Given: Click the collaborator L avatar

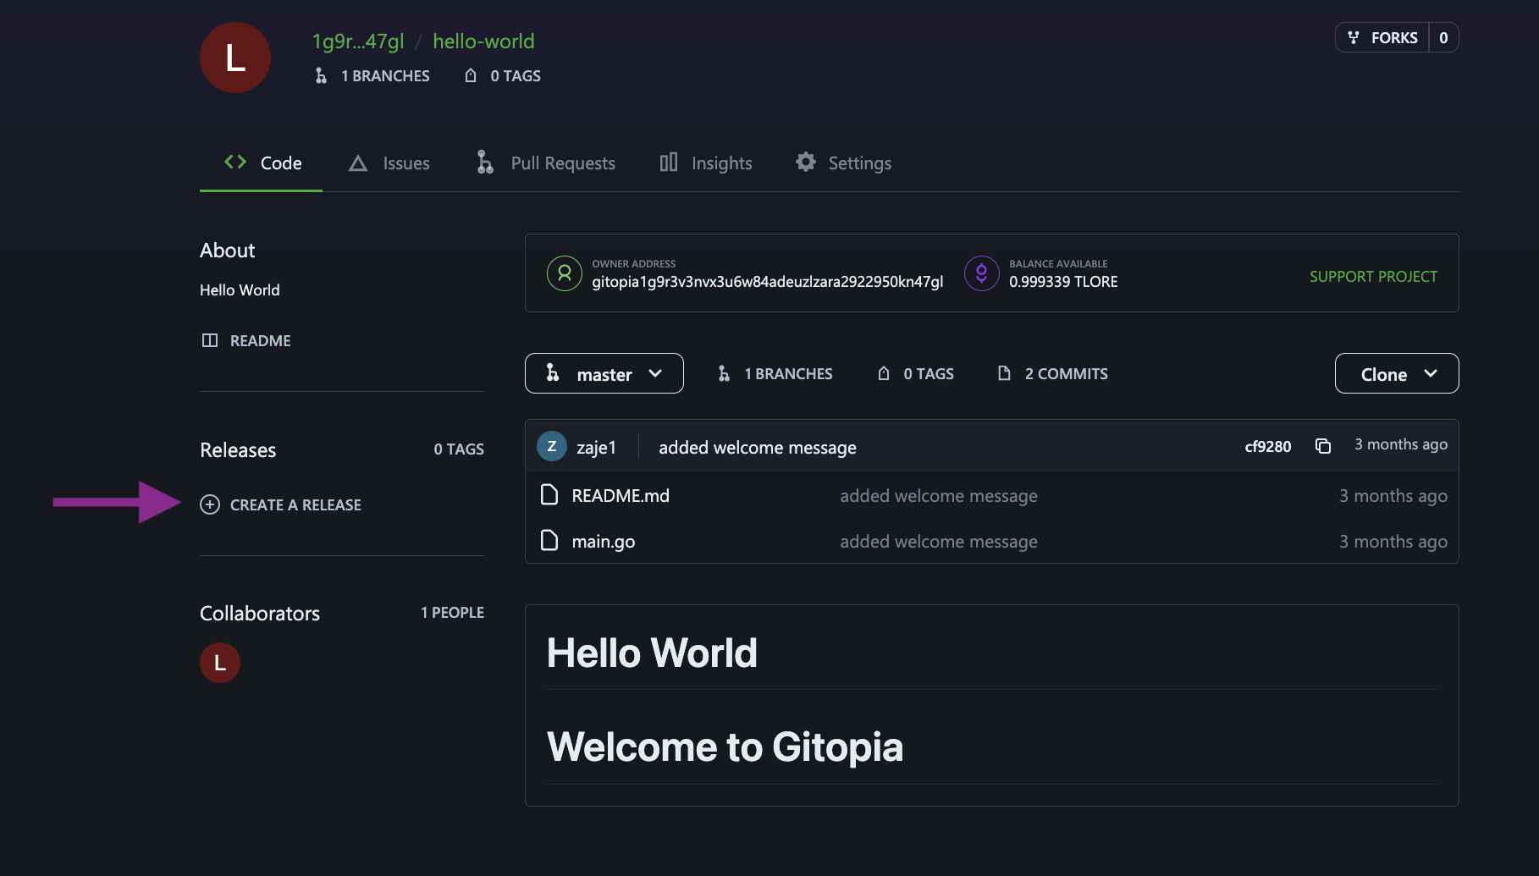Looking at the screenshot, I should coord(220,663).
